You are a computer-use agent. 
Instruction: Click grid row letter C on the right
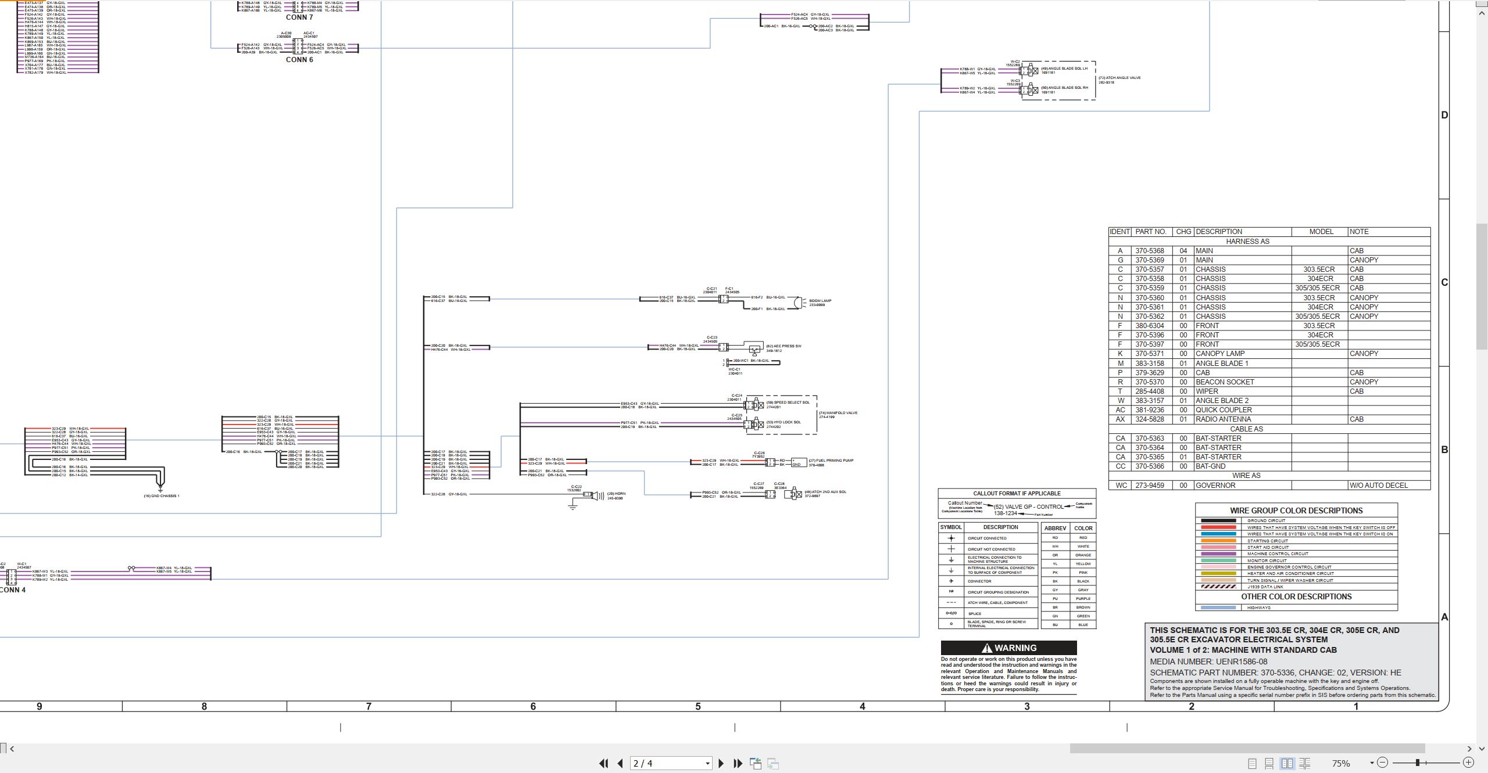pos(1444,283)
